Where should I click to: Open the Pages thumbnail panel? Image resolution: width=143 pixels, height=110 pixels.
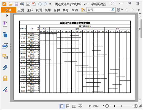tap(5, 35)
